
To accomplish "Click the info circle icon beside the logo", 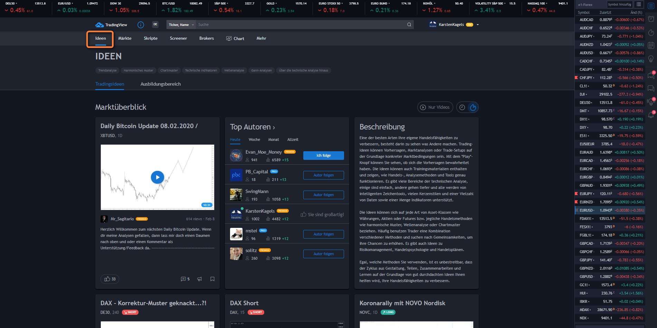I will click(140, 25).
